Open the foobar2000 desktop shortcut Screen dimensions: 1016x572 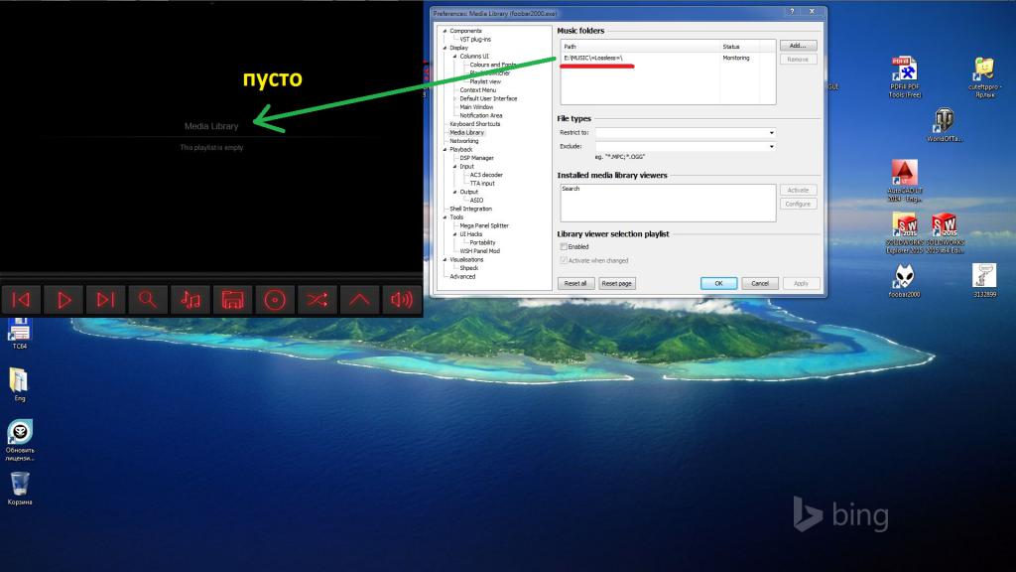904,278
